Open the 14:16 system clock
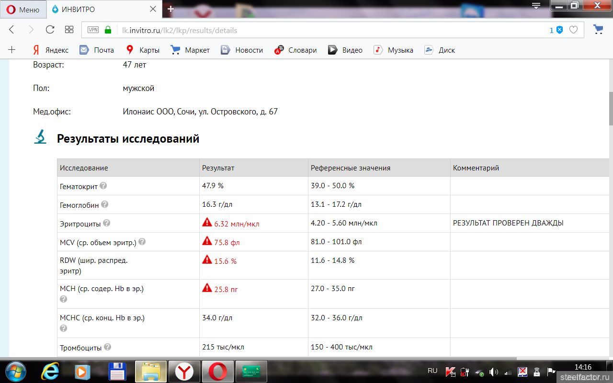The height and width of the screenshot is (383, 613). click(x=583, y=367)
